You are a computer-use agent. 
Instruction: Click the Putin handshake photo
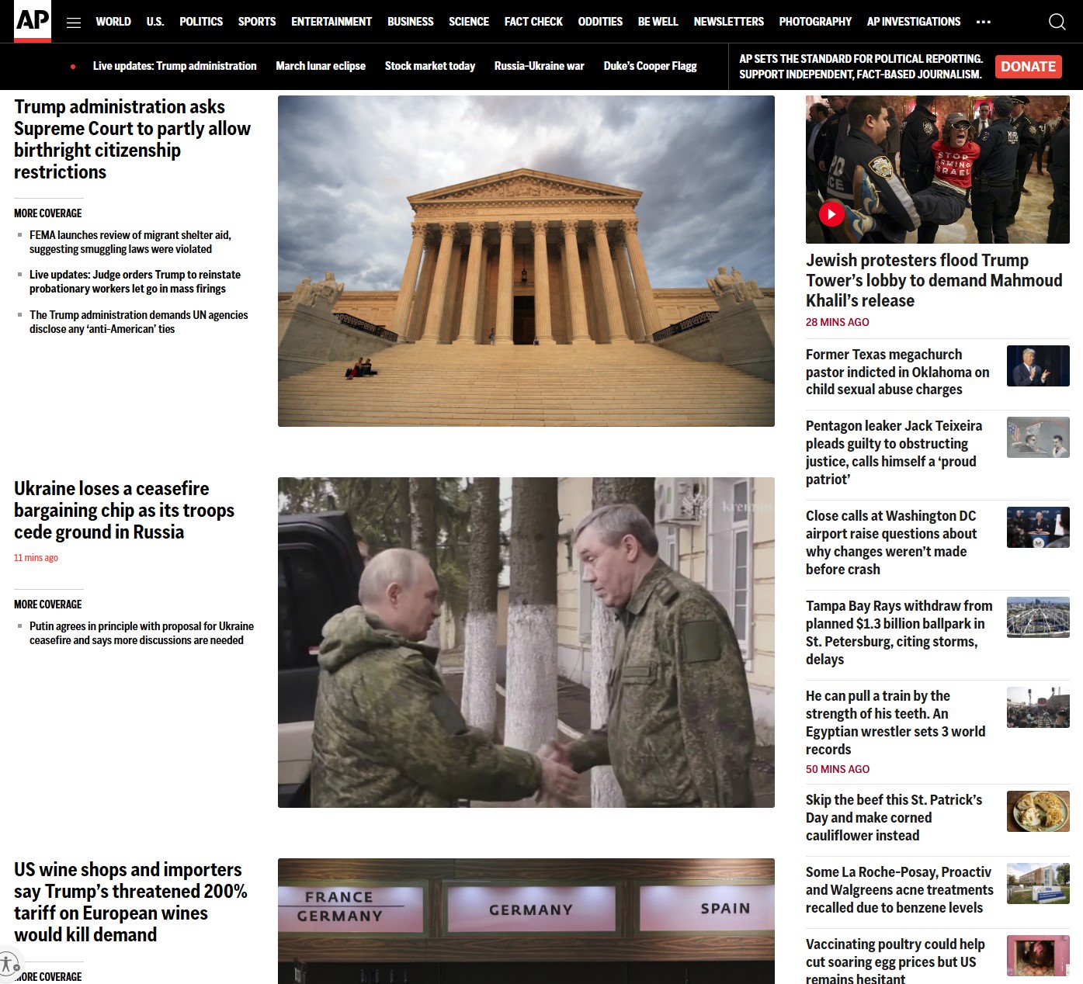tap(526, 643)
